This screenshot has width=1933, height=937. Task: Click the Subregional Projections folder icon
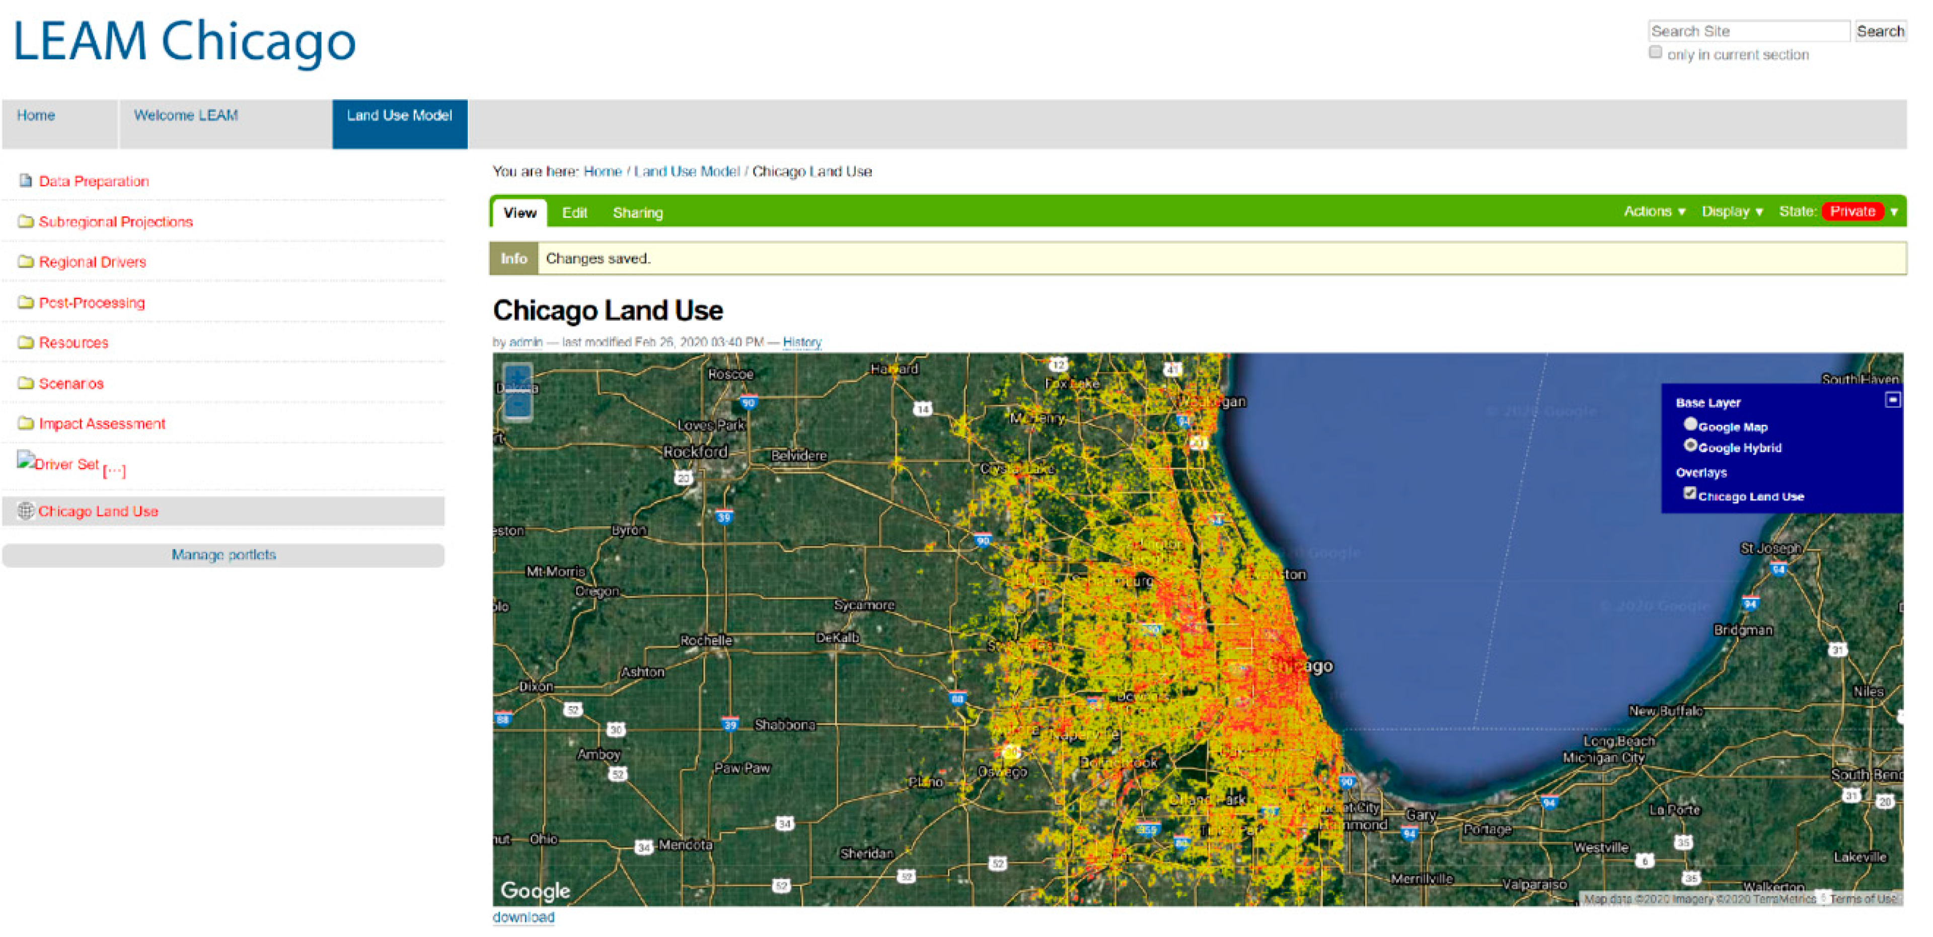click(26, 222)
